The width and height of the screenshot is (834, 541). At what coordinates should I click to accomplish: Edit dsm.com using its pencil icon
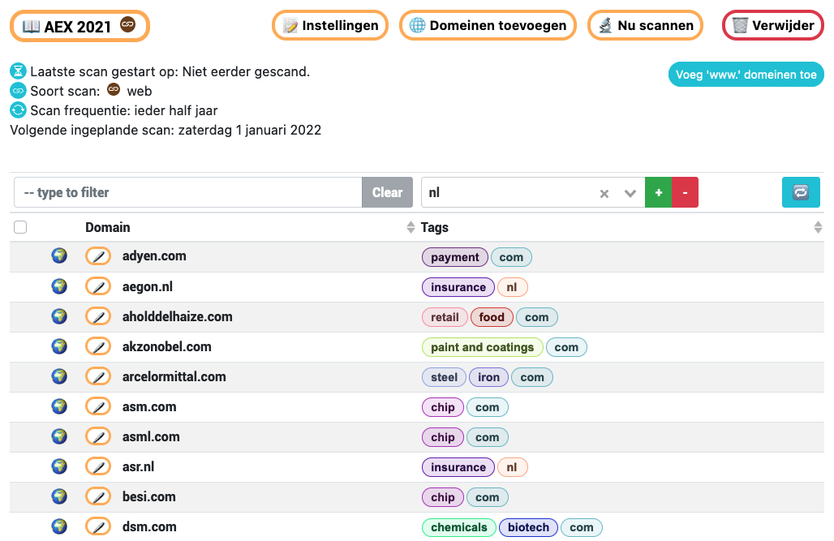(98, 527)
